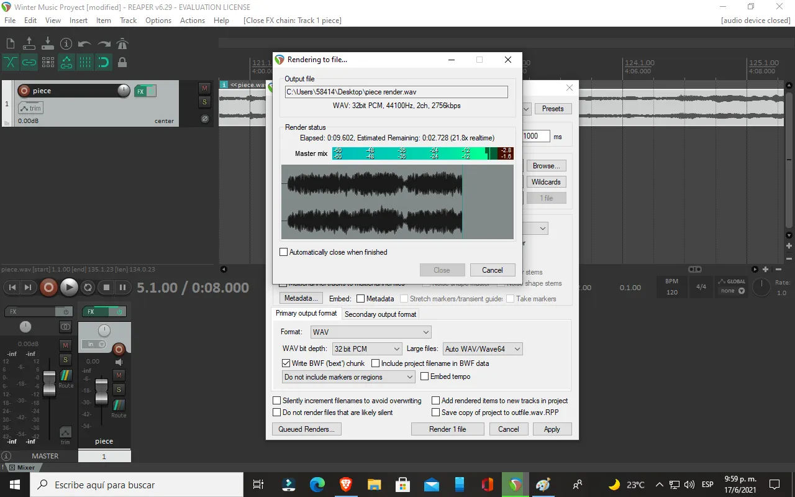The width and height of the screenshot is (795, 497).
Task: Click the trim envelope button on the piece track
Action: [30, 108]
